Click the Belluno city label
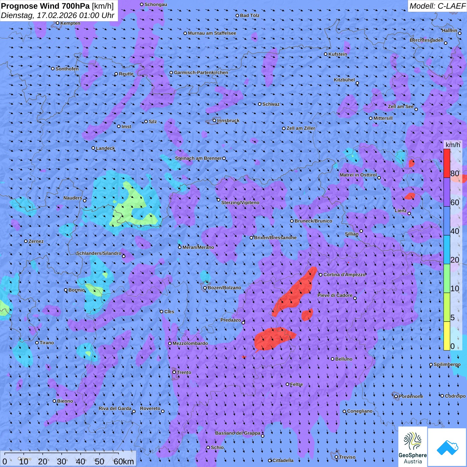The height and width of the screenshot is (467, 467). [344, 359]
